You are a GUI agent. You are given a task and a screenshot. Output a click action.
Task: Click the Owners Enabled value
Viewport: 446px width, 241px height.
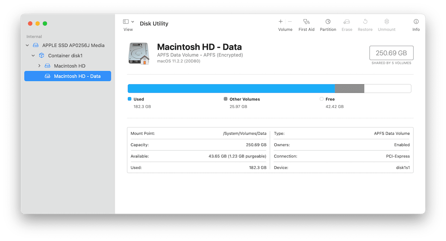402,145
